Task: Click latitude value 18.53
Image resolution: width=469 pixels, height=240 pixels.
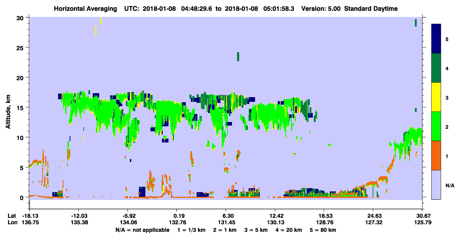Action: (324, 216)
